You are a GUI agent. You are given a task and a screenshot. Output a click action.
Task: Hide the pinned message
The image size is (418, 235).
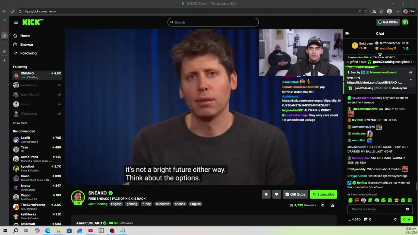(411, 72)
